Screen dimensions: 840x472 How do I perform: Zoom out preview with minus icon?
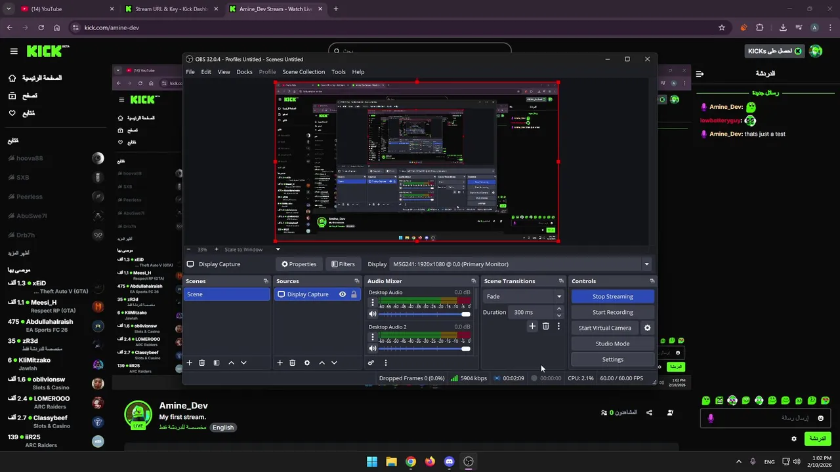coord(189,249)
